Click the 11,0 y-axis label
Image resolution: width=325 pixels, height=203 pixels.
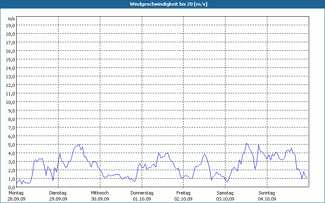[11, 94]
